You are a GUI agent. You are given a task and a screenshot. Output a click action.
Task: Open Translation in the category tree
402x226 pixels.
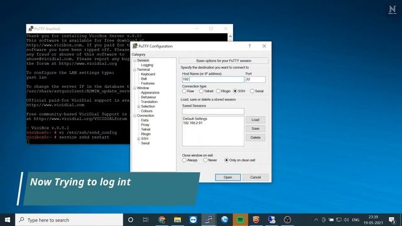(149, 102)
